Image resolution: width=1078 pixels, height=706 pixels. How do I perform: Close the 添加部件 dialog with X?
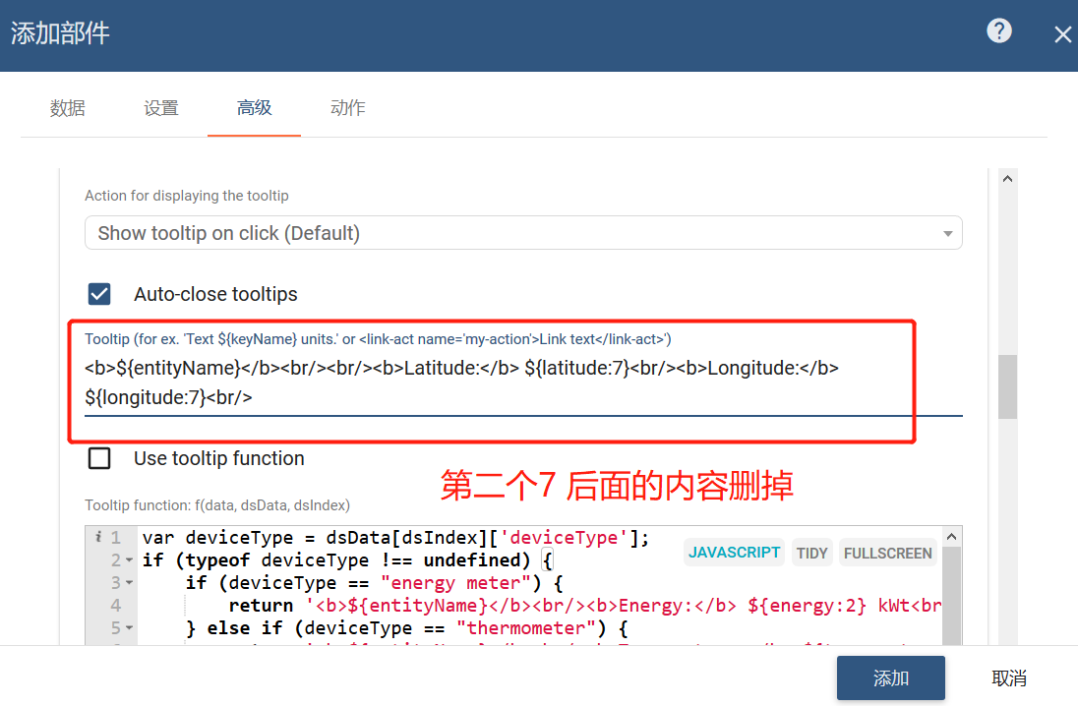coord(1063,34)
